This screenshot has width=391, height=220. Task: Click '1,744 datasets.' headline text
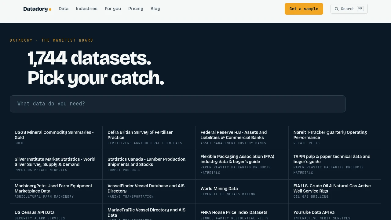[x=90, y=58]
